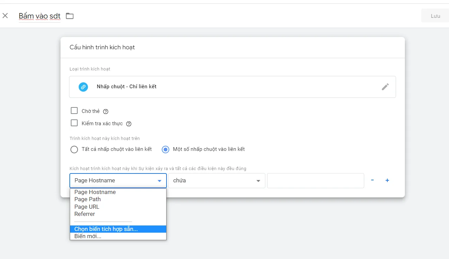
Task: Enable the Chờ thẻ checkbox
Action: pyautogui.click(x=74, y=111)
